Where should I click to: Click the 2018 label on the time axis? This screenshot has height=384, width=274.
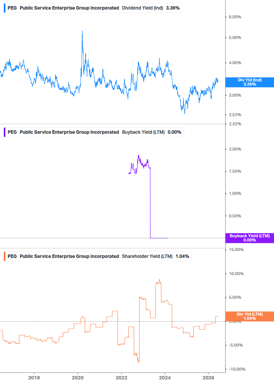pos(34,378)
